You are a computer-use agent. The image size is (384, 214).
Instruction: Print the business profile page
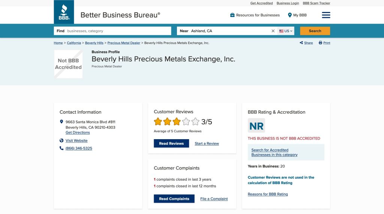[324, 43]
